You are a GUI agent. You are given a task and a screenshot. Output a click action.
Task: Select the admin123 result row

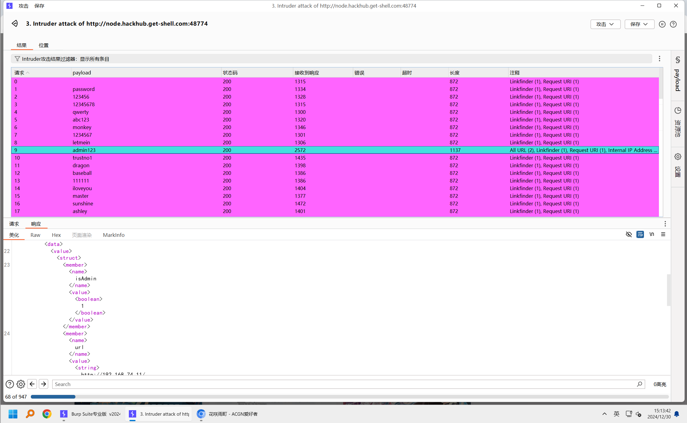[84, 150]
